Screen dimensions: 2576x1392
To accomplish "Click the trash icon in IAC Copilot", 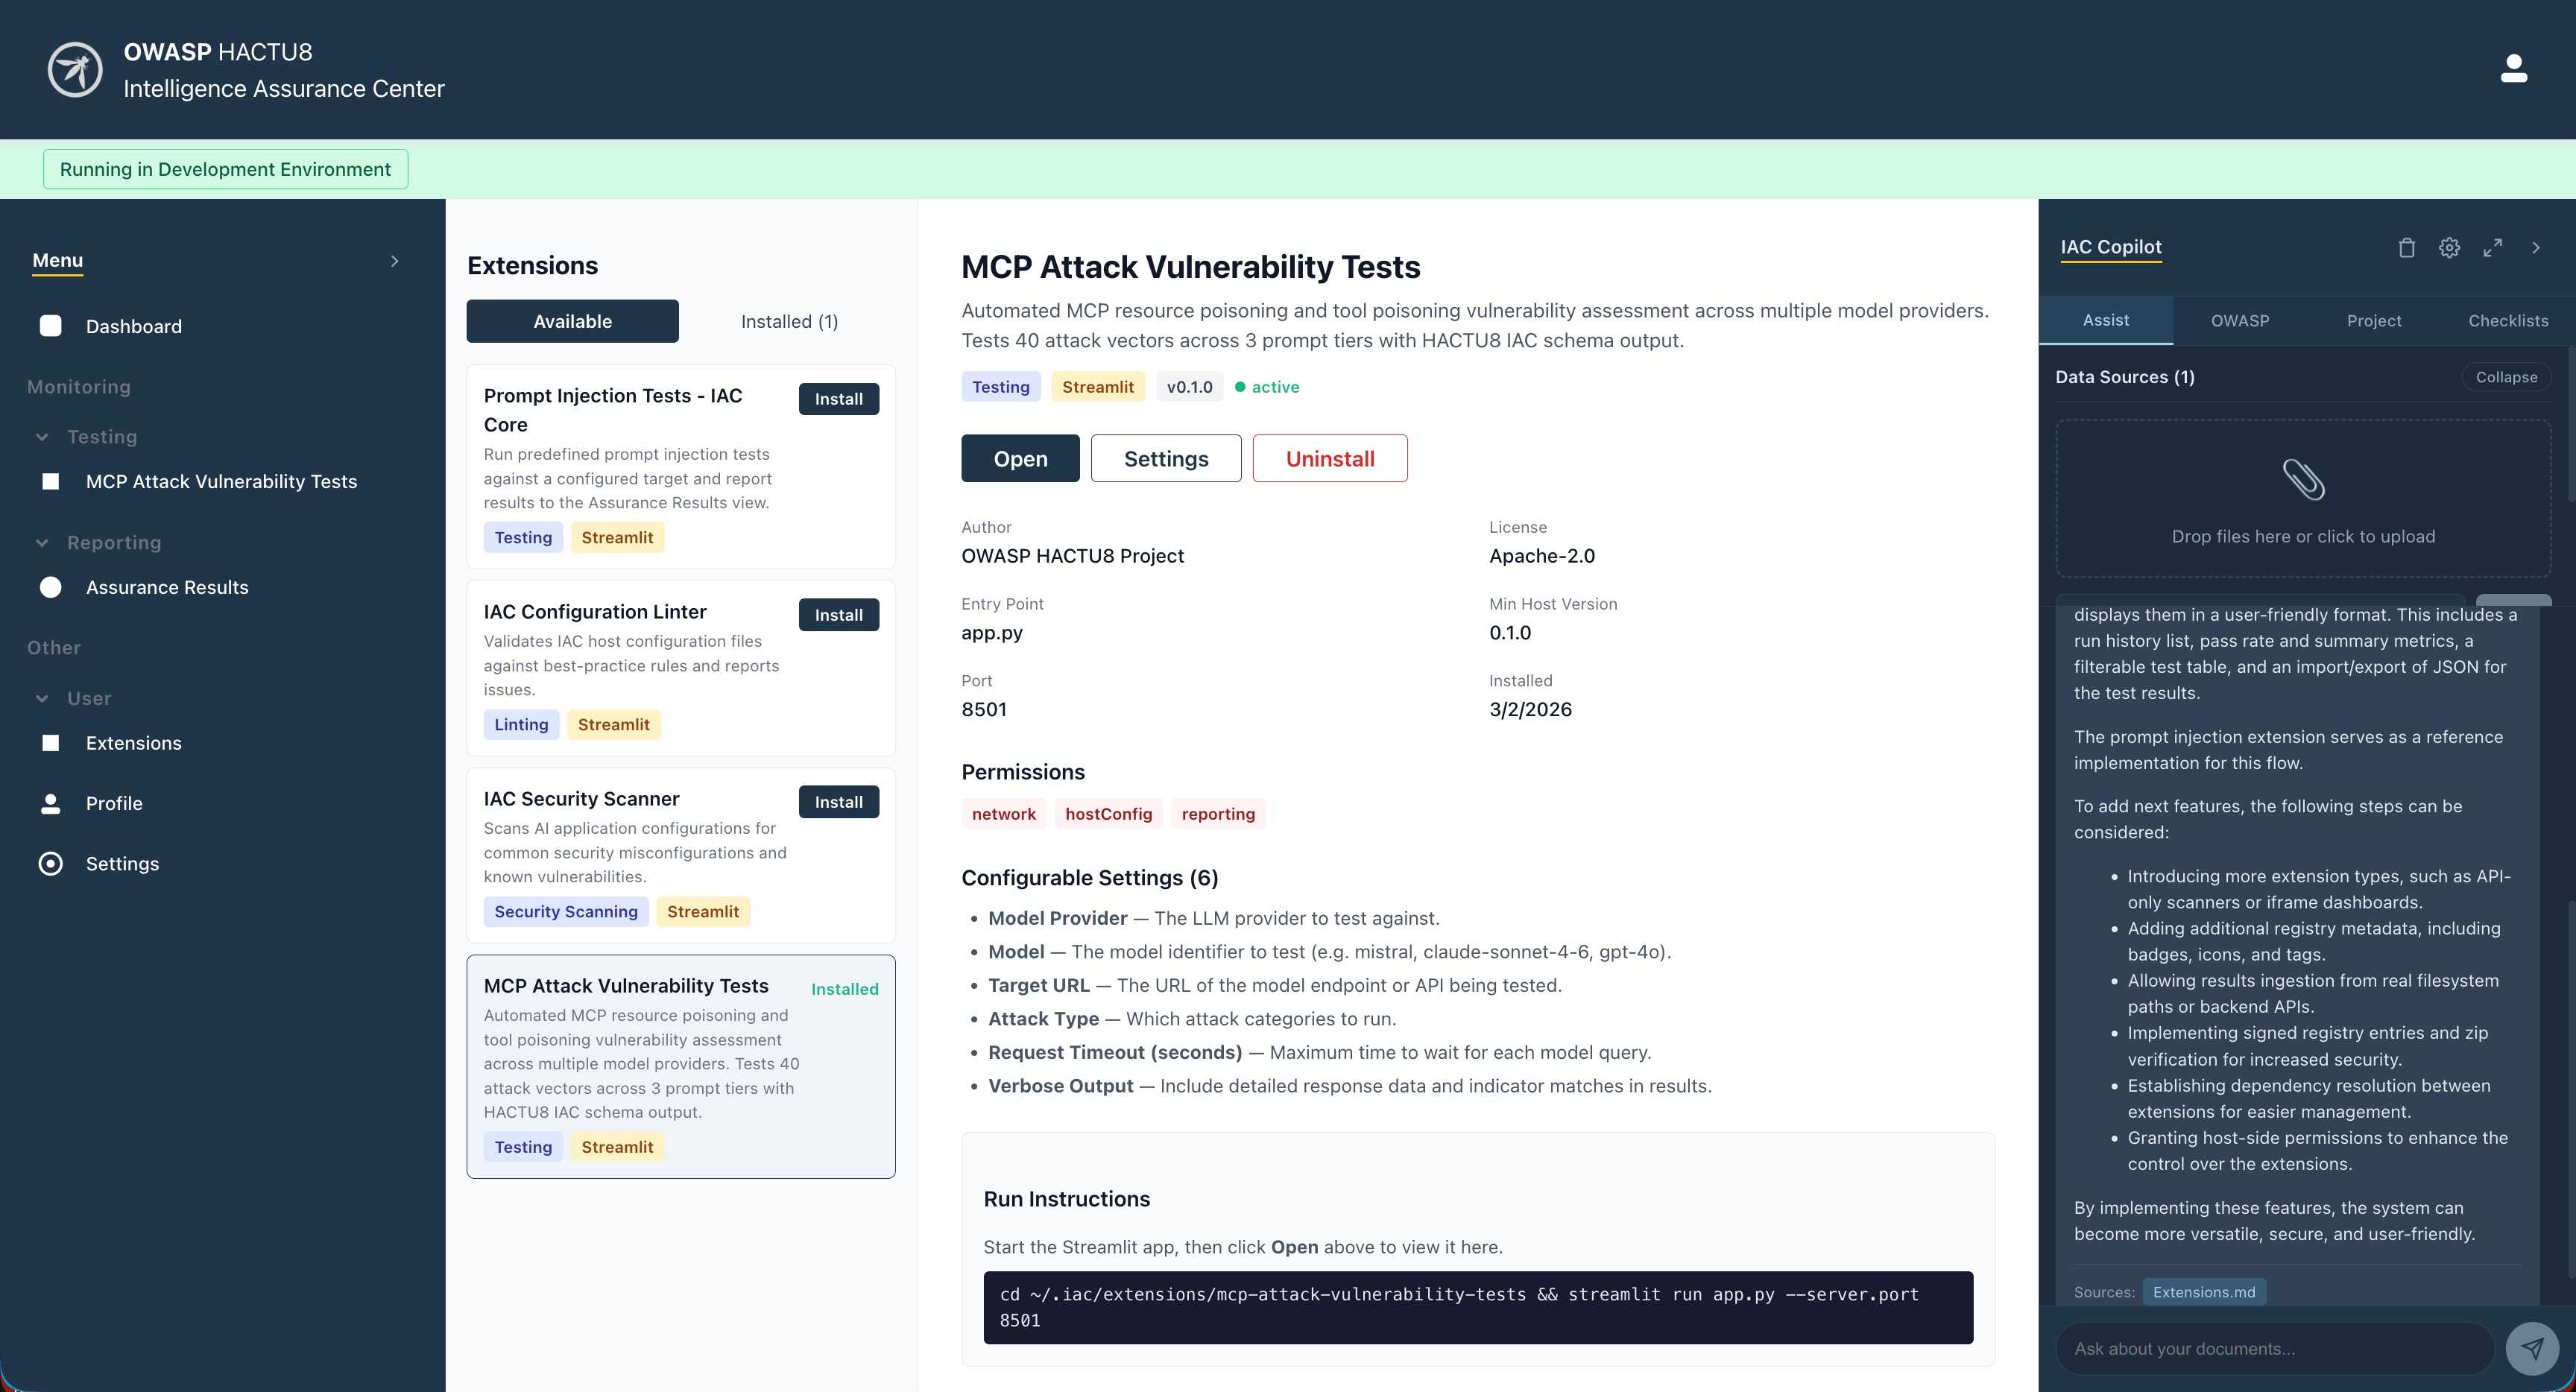I will click(2406, 248).
